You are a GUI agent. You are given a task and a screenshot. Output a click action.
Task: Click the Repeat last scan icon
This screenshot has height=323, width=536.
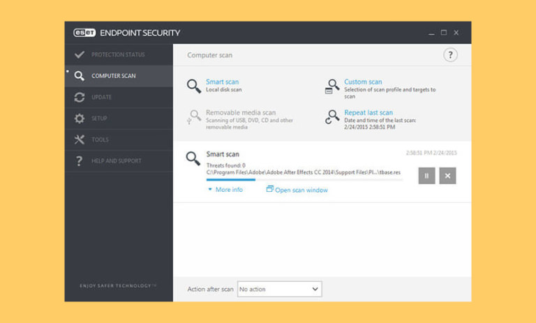pyautogui.click(x=332, y=117)
